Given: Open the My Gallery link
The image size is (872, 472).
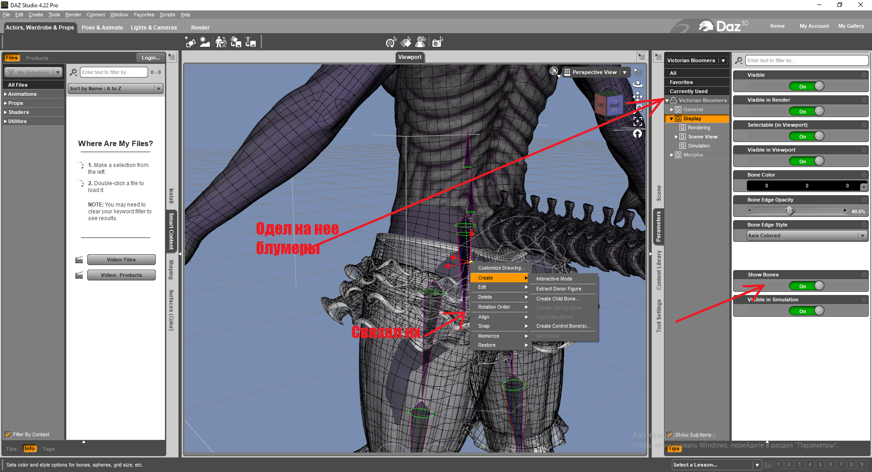Looking at the screenshot, I should click(x=851, y=26).
